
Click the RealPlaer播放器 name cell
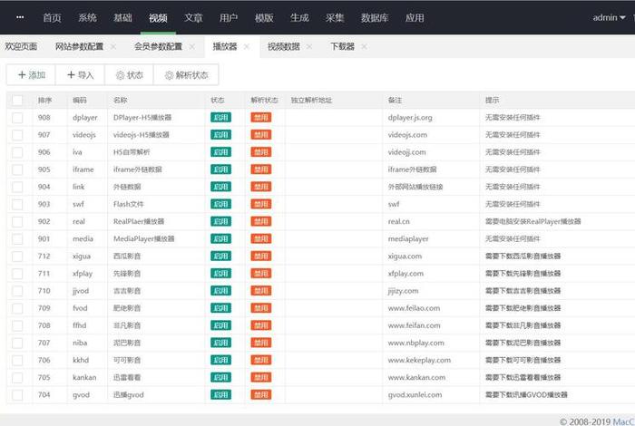(x=139, y=222)
